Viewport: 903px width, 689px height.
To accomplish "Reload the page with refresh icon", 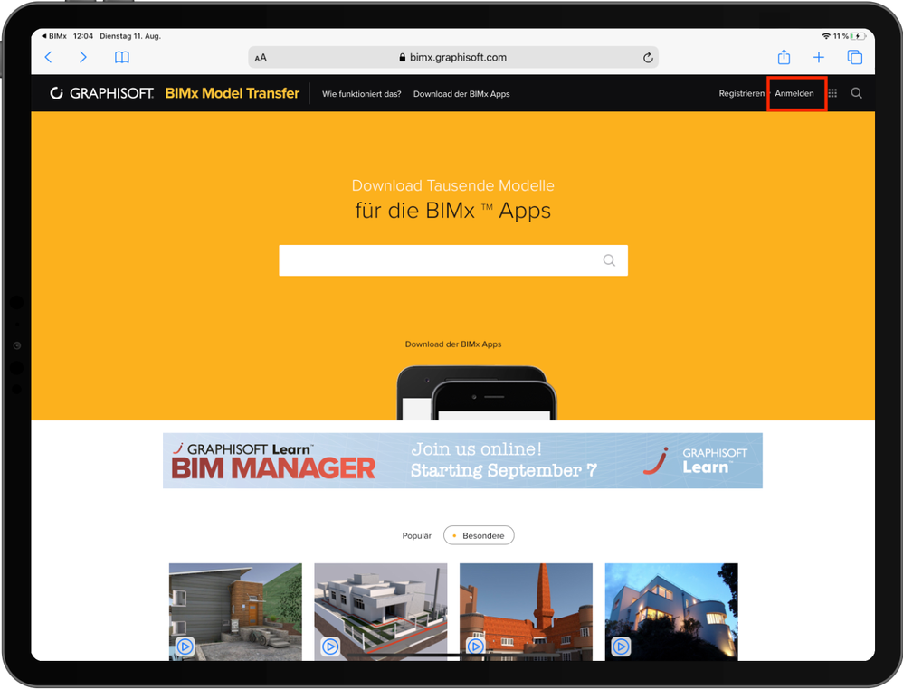I will tap(648, 58).
